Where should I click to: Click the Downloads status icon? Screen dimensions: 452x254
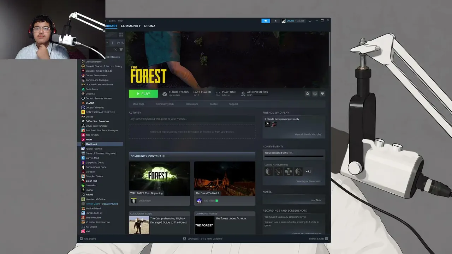click(x=184, y=239)
